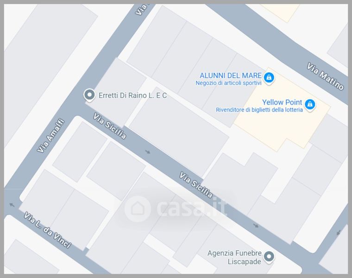Open the ALUNNI DEL MARE place name

point(231,76)
